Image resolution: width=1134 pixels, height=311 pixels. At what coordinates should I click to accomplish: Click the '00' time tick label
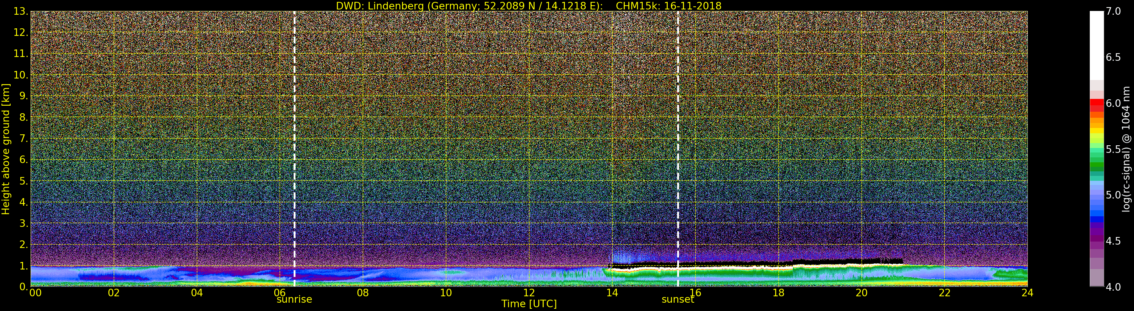tap(35, 293)
